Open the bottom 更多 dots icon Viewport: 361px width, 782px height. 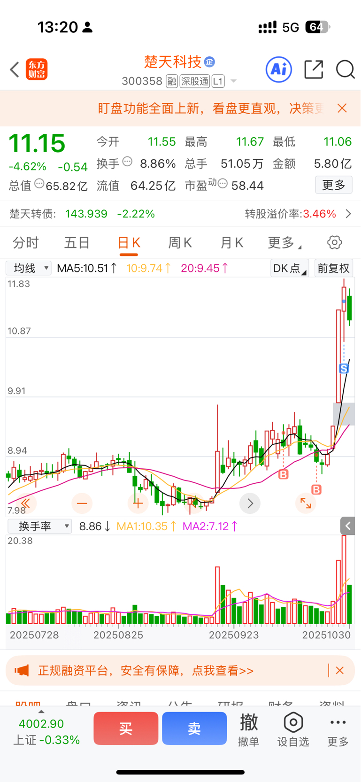pos(338,729)
